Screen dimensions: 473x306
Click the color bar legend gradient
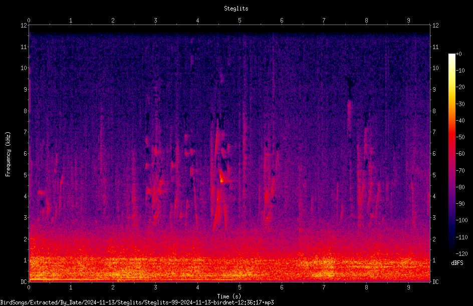pyautogui.click(x=451, y=153)
